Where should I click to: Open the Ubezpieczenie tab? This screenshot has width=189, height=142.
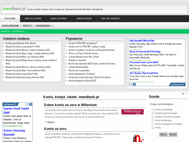pos(84,18)
